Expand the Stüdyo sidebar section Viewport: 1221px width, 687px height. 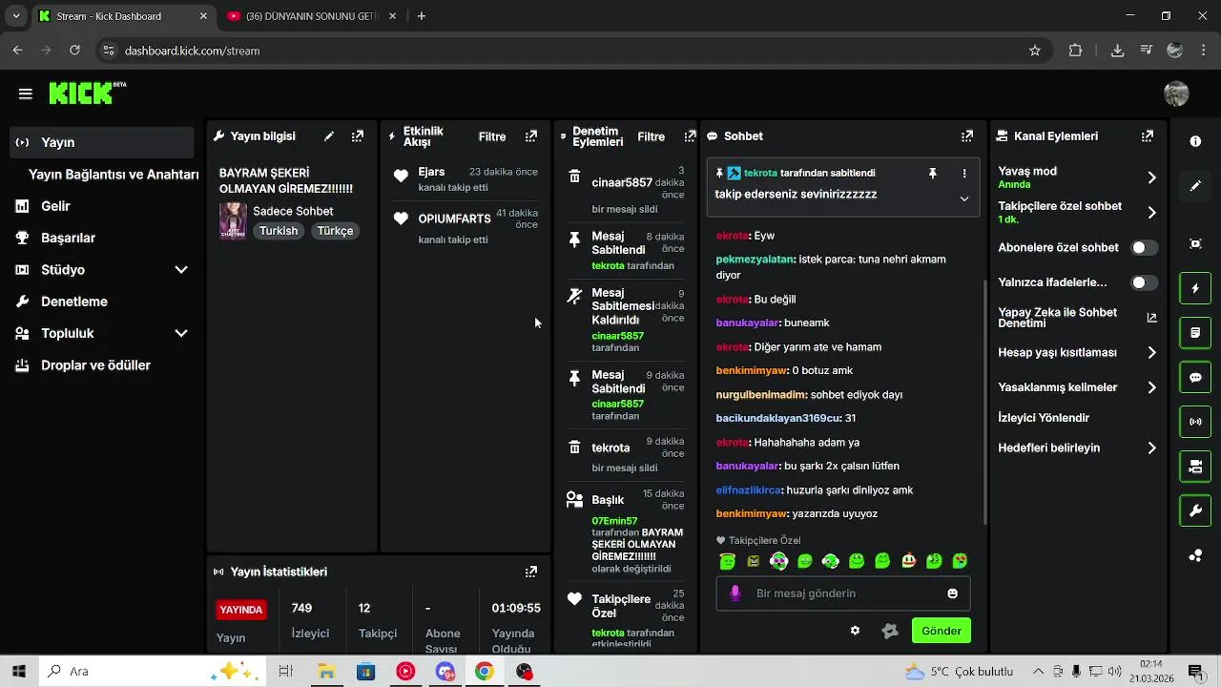pyautogui.click(x=181, y=270)
